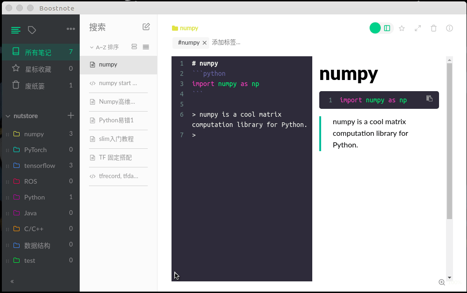467x293 pixels.
Task: Click the numpy folder icon in header
Action: 175,28
